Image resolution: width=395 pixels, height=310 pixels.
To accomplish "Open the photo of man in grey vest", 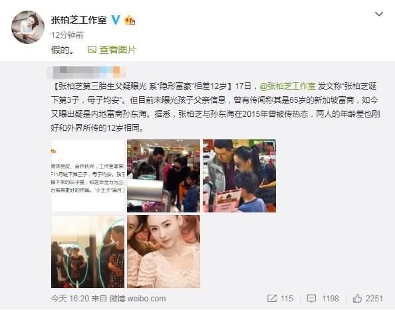I will [239, 176].
